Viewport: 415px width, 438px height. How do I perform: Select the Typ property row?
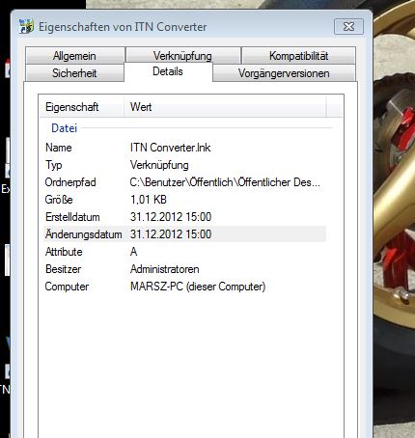[x=185, y=165]
